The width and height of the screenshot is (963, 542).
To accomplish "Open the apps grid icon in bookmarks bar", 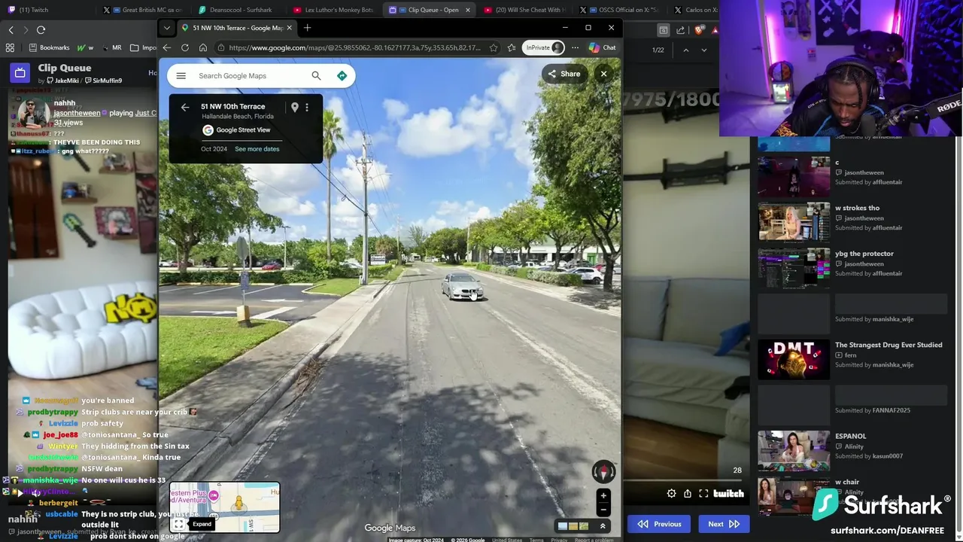I will click(x=10, y=47).
